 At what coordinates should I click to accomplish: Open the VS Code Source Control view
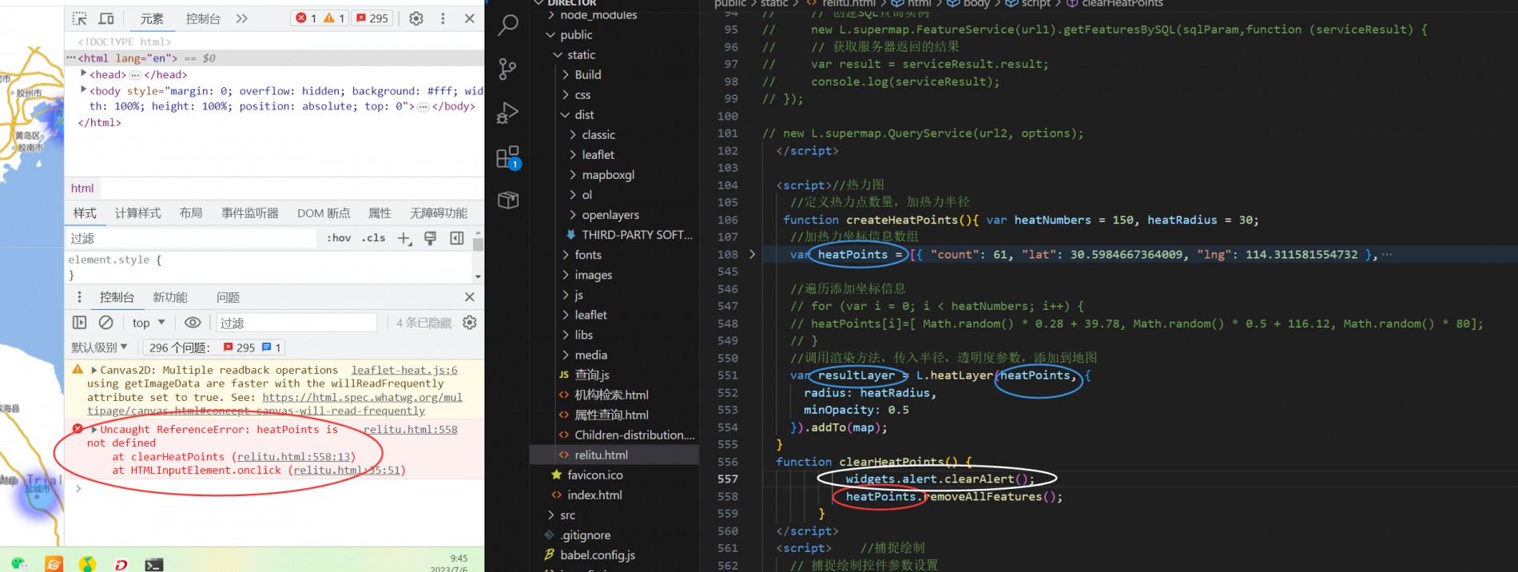tap(507, 69)
